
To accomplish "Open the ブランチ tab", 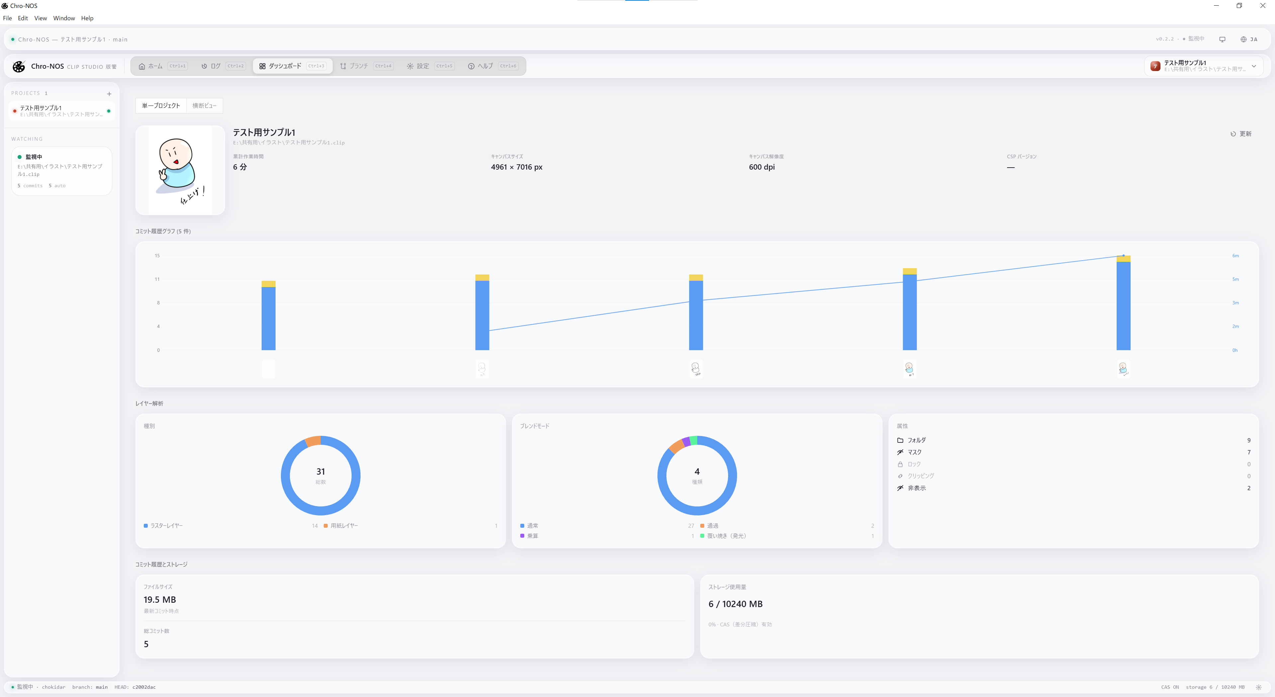I will pos(358,66).
